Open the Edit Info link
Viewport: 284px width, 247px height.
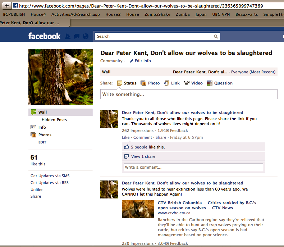point(143,61)
